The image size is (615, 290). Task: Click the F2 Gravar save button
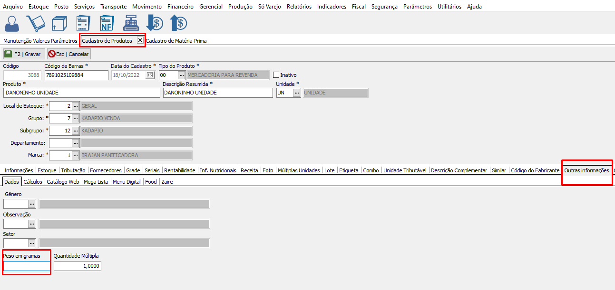(24, 54)
